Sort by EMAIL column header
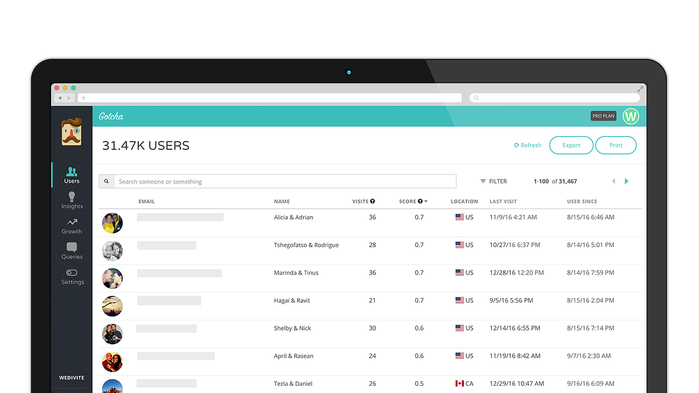Screen dimensions: 699x393 (146, 201)
